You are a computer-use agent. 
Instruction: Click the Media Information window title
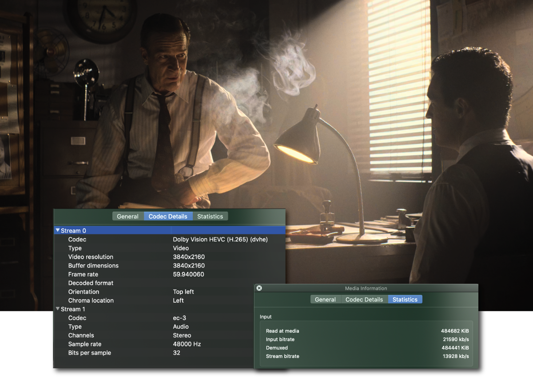(366, 288)
